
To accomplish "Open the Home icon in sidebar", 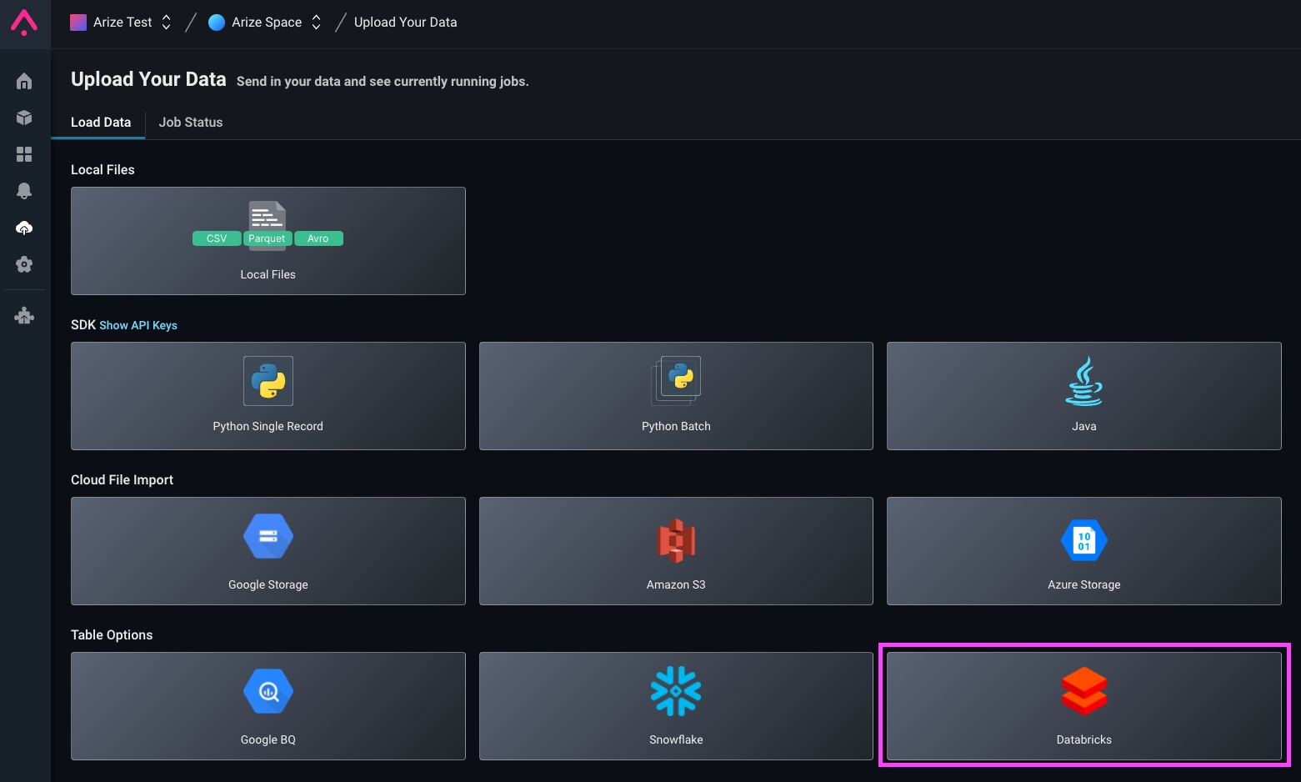I will pyautogui.click(x=24, y=81).
